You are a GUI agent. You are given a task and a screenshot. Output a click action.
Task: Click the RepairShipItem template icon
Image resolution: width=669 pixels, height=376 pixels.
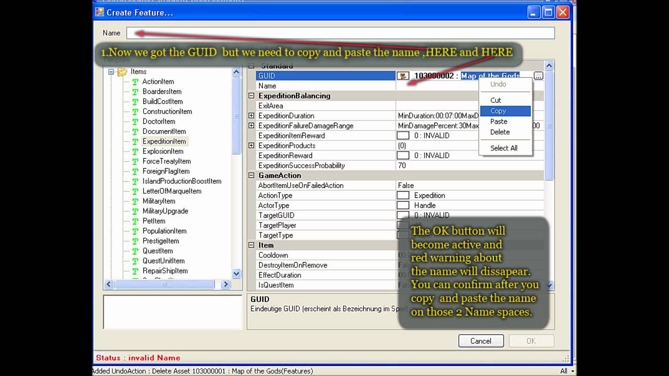[x=135, y=271]
